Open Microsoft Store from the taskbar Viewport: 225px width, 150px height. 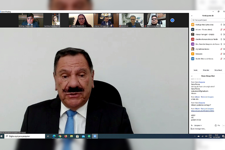(x=77, y=136)
